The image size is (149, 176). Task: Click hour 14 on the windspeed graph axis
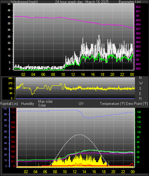tap(83, 75)
